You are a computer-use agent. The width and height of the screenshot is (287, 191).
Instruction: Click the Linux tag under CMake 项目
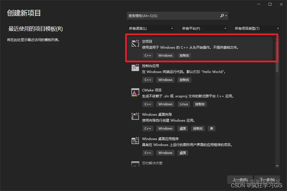click(184, 104)
